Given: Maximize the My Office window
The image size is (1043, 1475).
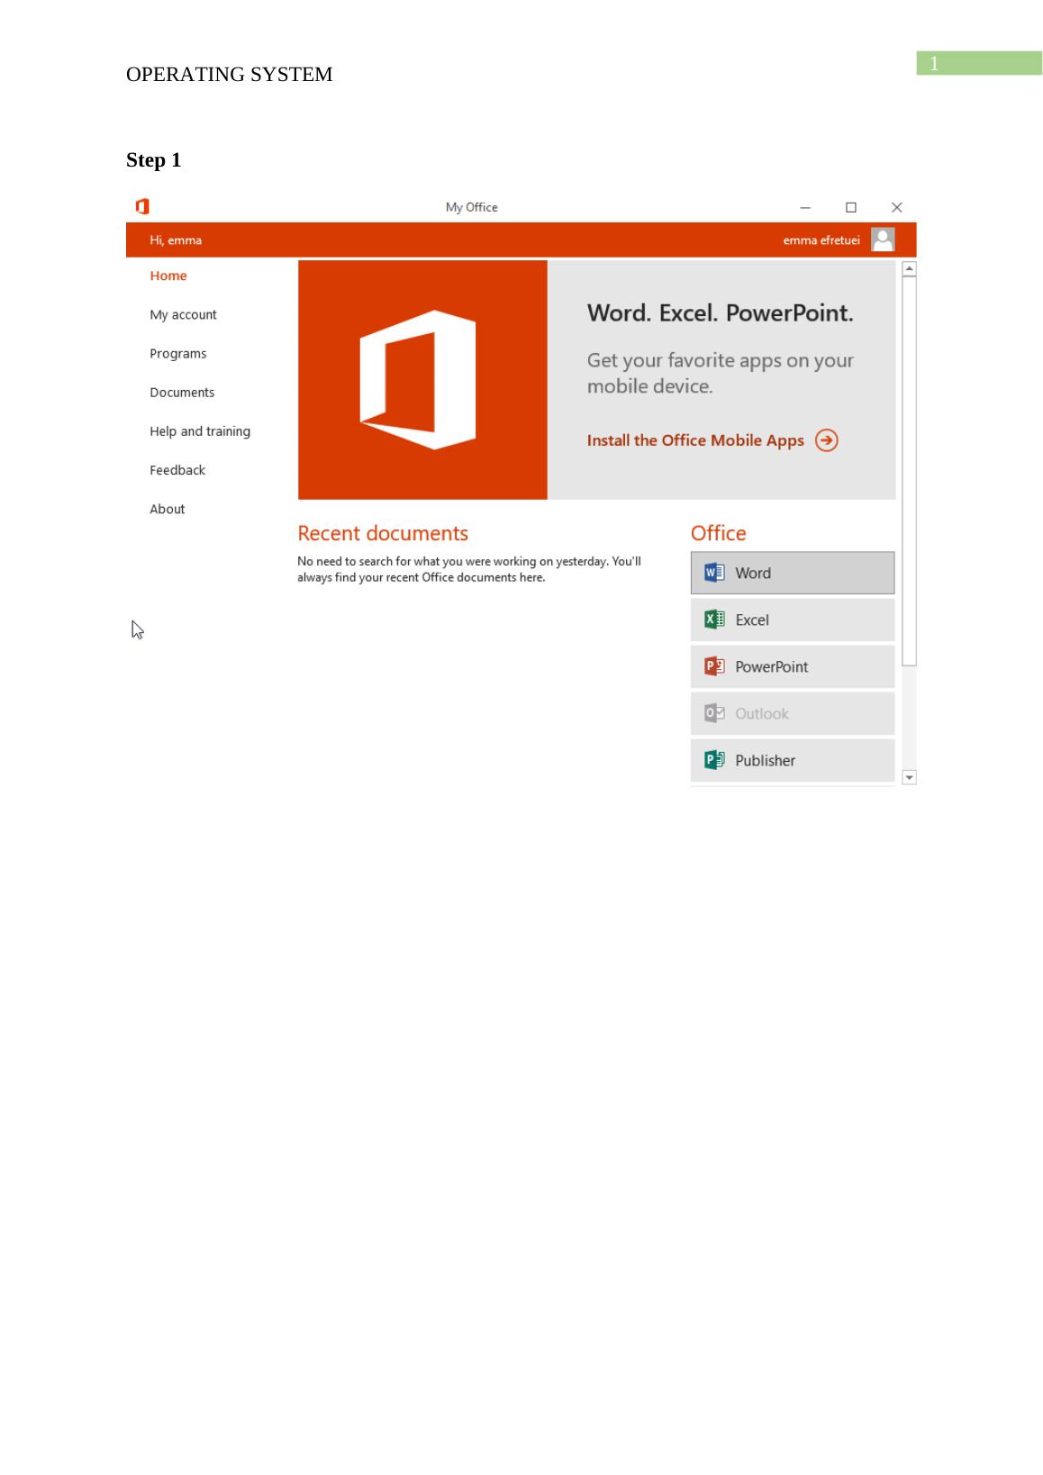Looking at the screenshot, I should point(850,207).
